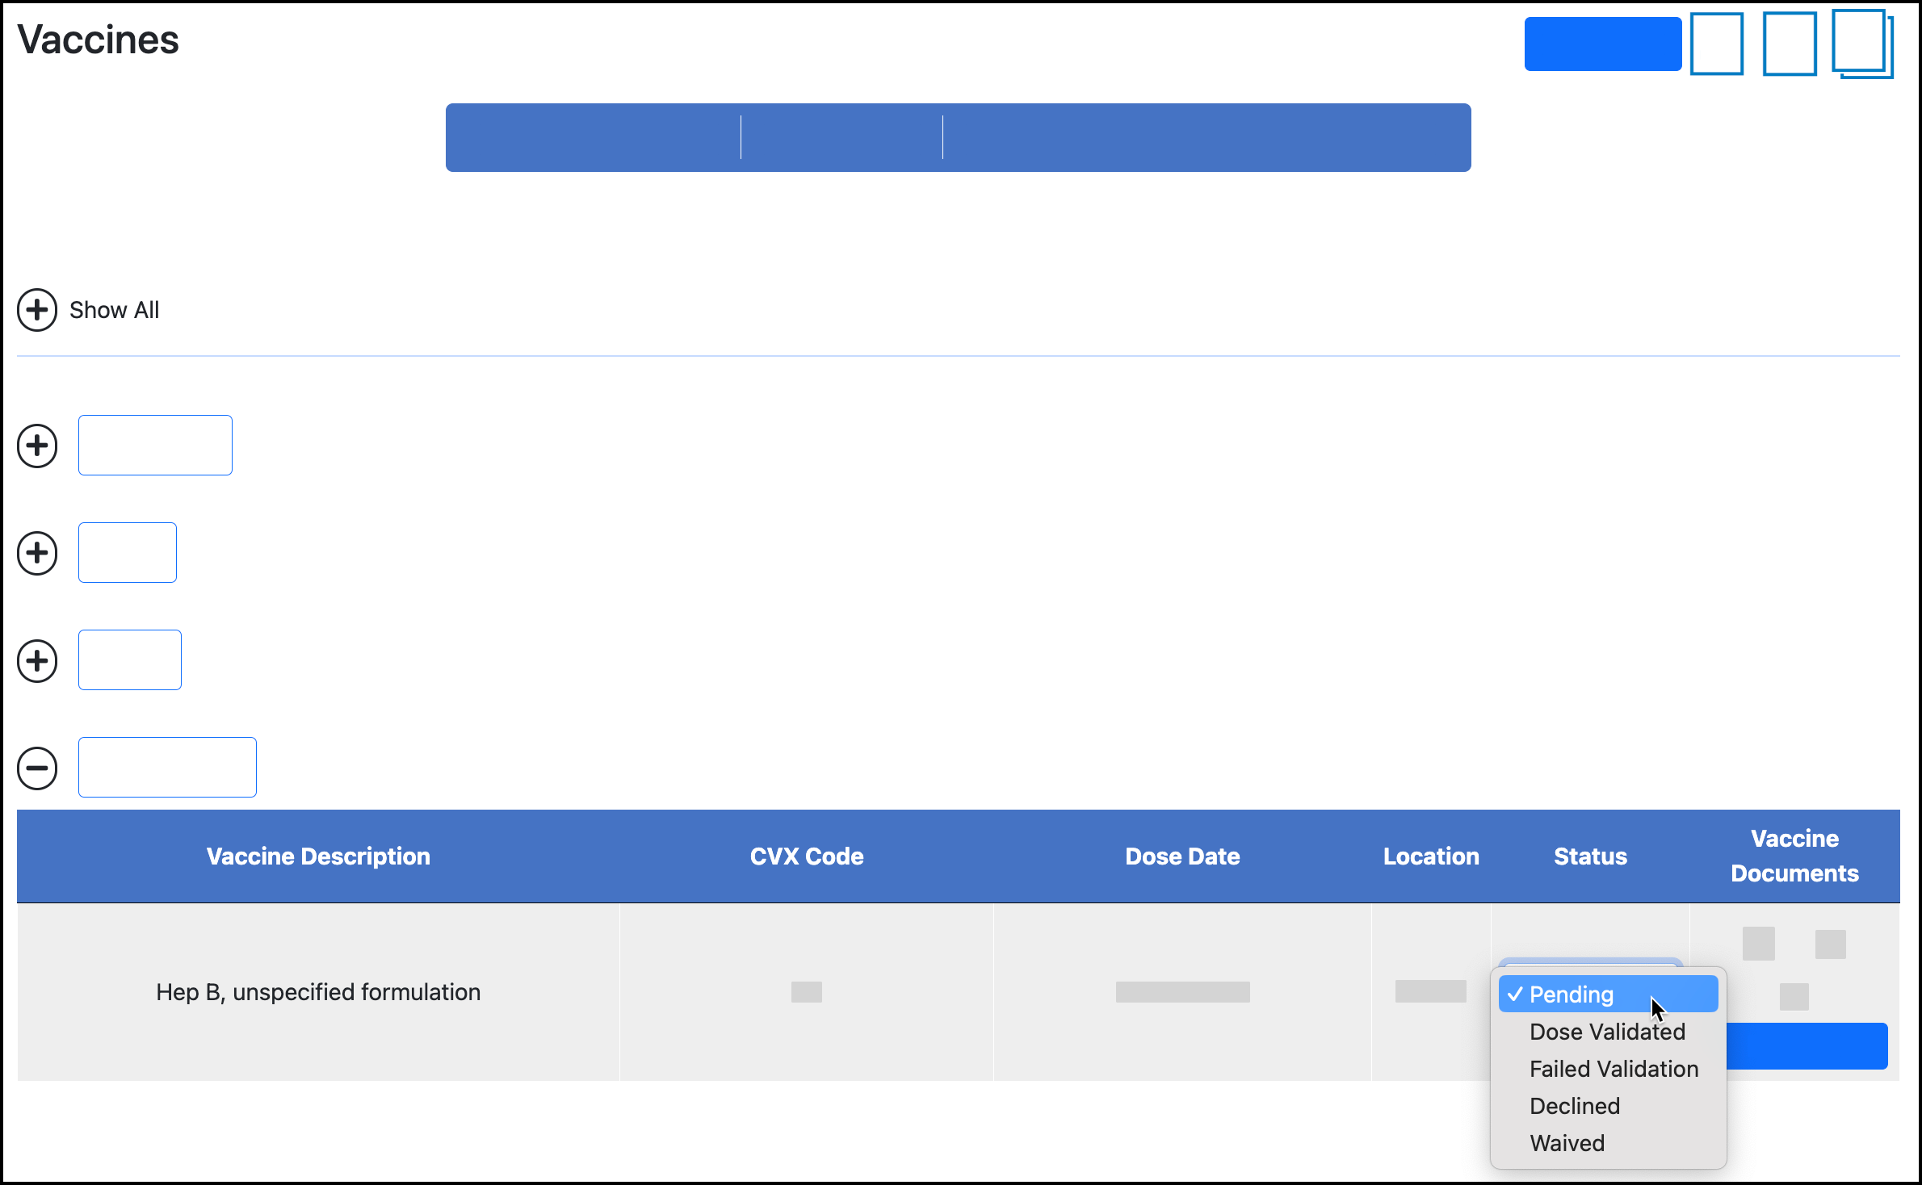Choose Dose Validated from the status menu
This screenshot has width=1922, height=1185.
(x=1607, y=1031)
